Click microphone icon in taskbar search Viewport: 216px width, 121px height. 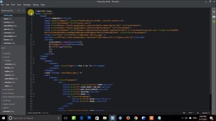tap(58, 118)
